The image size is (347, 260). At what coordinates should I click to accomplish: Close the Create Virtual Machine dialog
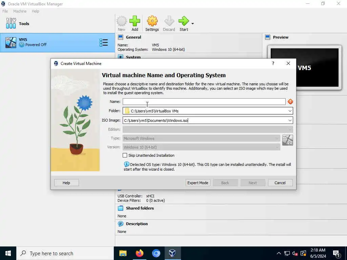(288, 63)
